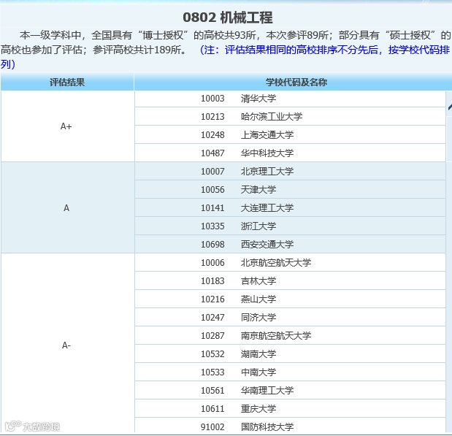Click the row '10335 浙江大学'

click(x=290, y=226)
